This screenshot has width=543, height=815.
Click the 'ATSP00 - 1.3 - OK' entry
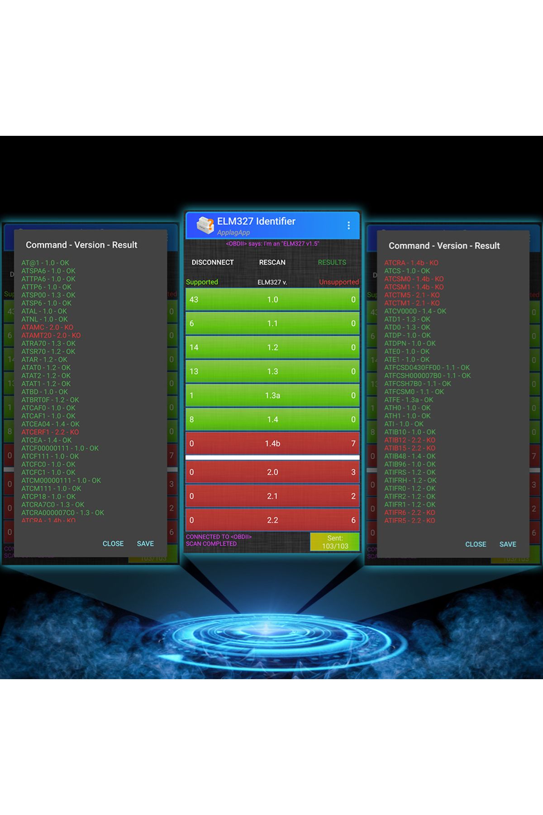[x=48, y=295]
